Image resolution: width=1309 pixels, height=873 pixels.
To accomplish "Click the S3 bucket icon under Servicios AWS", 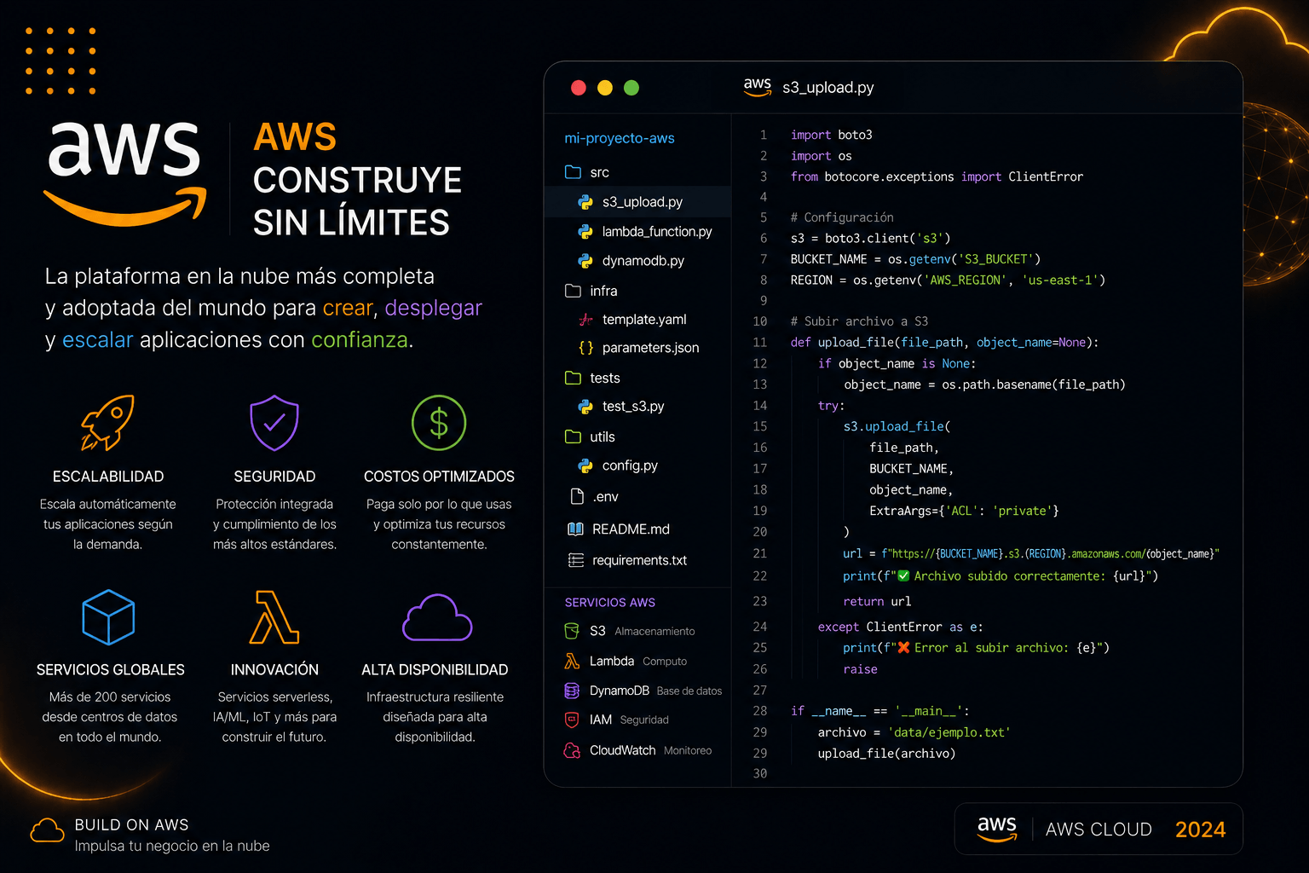I will pos(572,631).
